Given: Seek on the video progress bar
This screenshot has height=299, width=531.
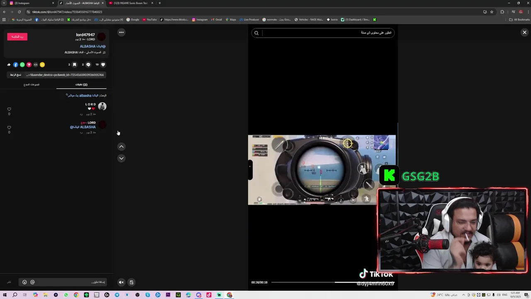Looking at the screenshot, I should (333, 282).
